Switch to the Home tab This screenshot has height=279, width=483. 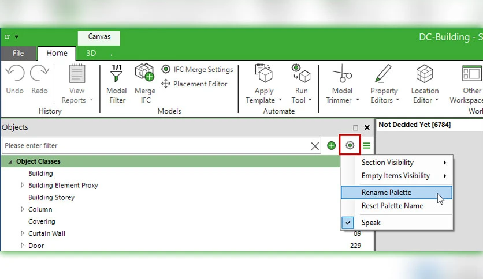57,53
